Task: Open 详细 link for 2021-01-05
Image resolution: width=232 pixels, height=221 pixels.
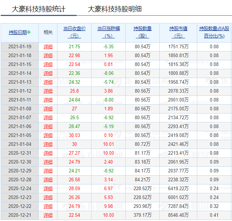Action: tap(48, 136)
